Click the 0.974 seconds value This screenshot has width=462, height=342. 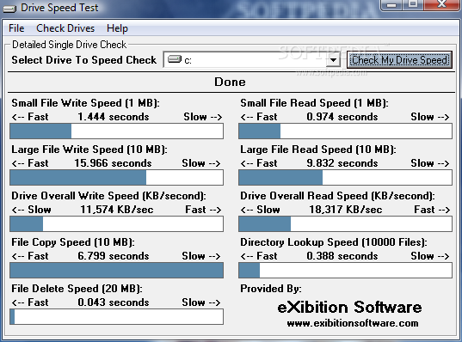pyautogui.click(x=342, y=117)
